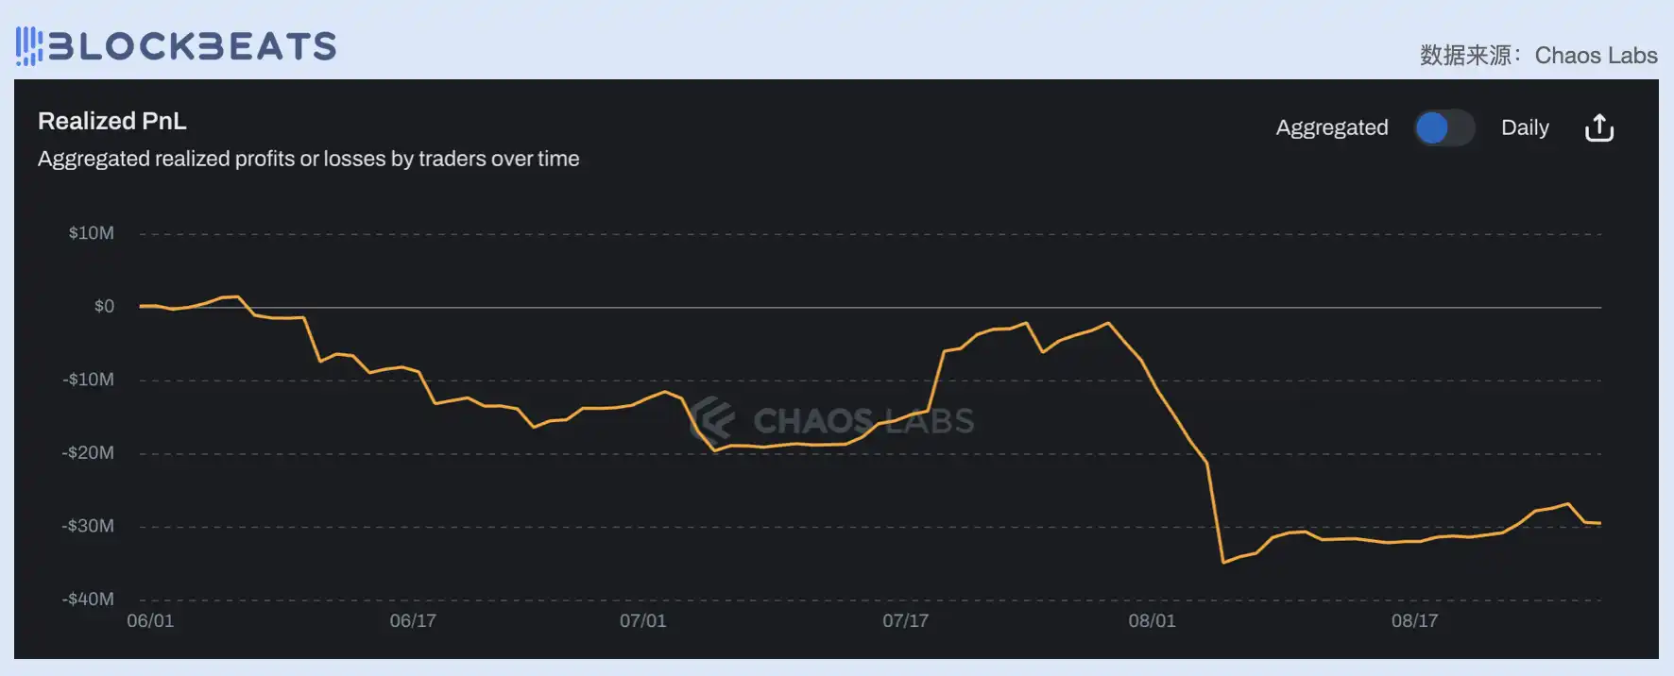
Task: Click the chart subtitle about aggregated profits
Action: 308,159
